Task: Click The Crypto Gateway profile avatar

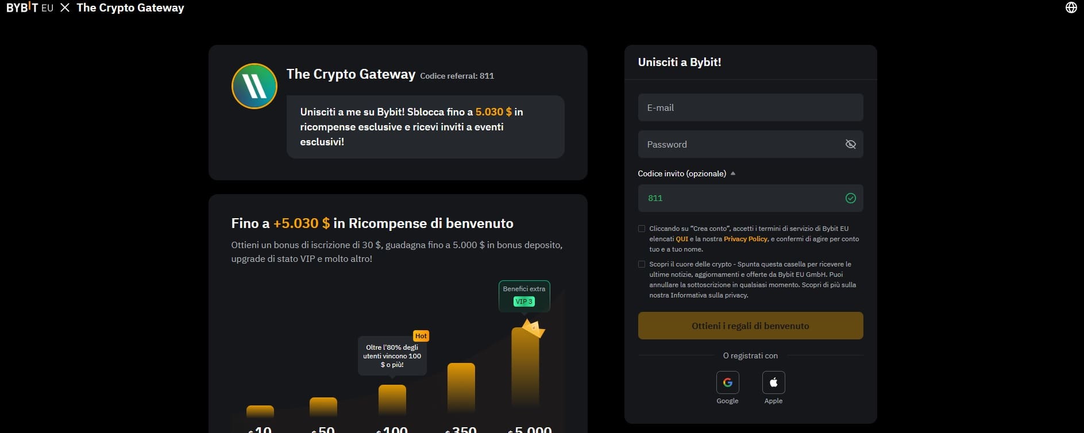Action: [254, 86]
